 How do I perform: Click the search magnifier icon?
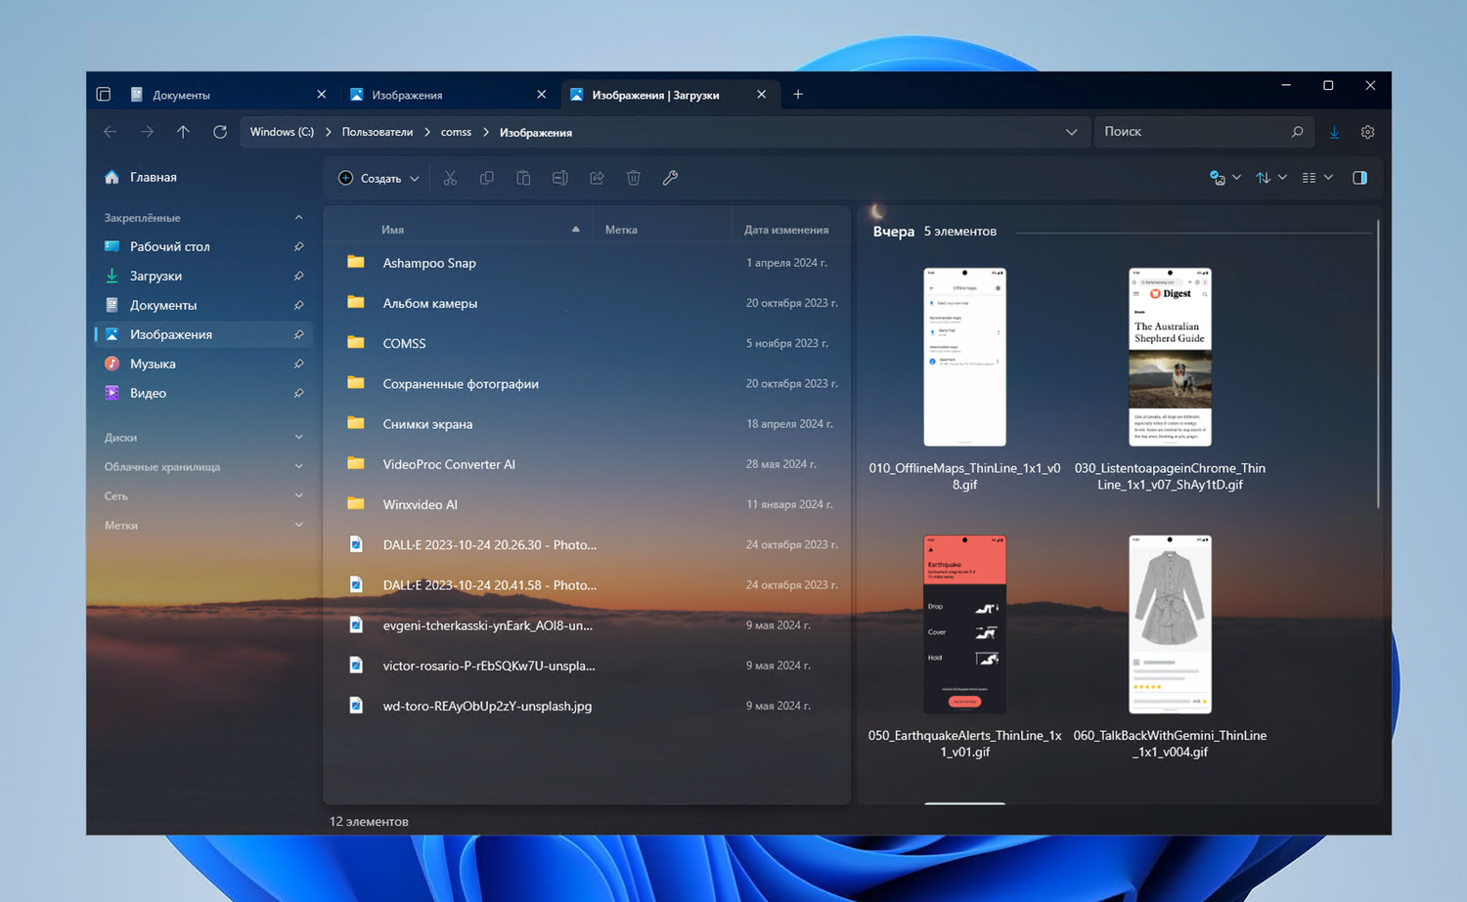pos(1298,132)
